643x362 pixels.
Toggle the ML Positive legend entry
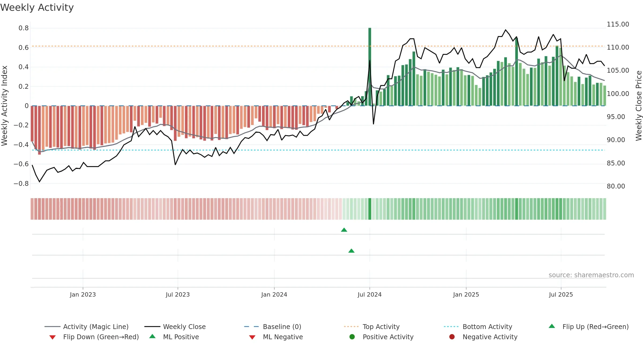[x=174, y=337]
